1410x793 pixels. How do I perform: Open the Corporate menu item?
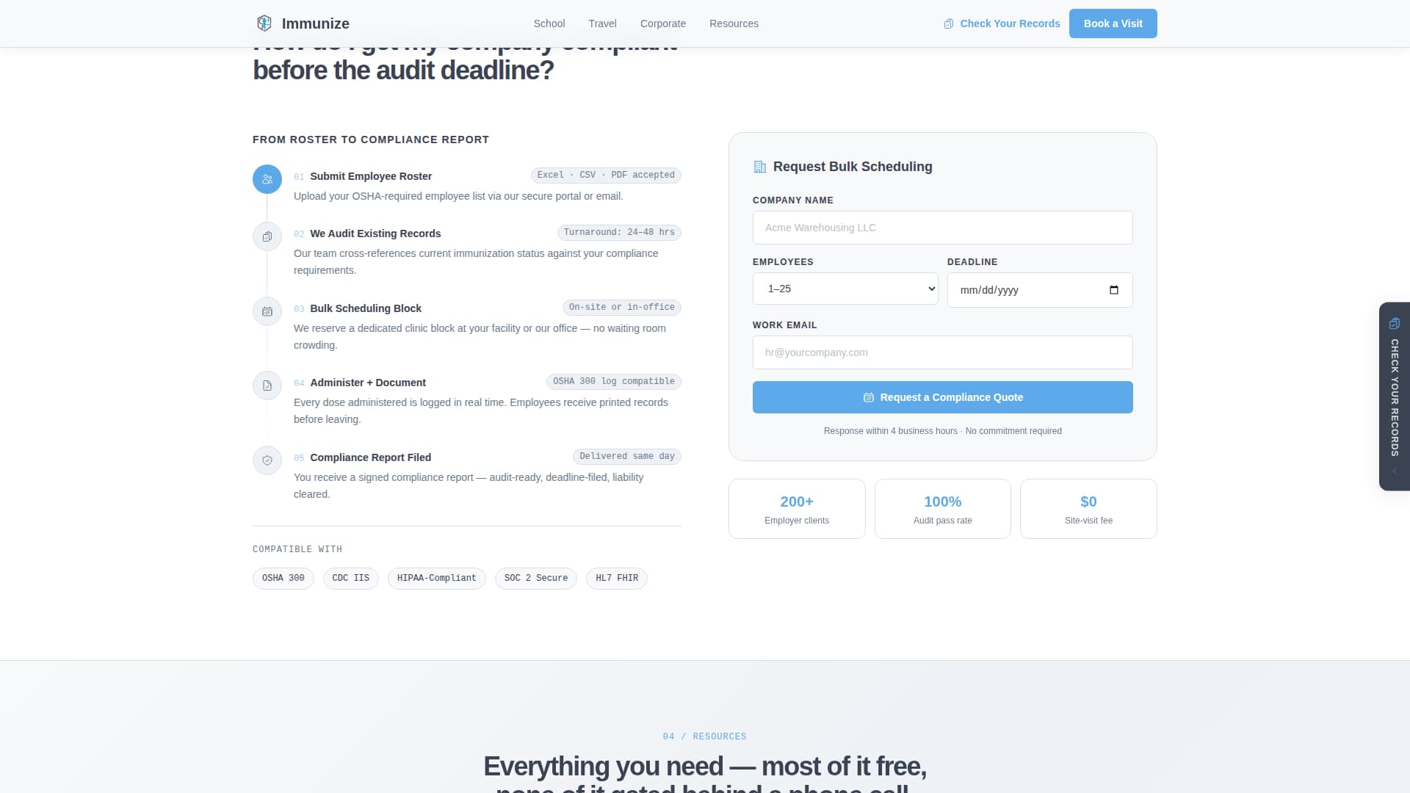(663, 23)
